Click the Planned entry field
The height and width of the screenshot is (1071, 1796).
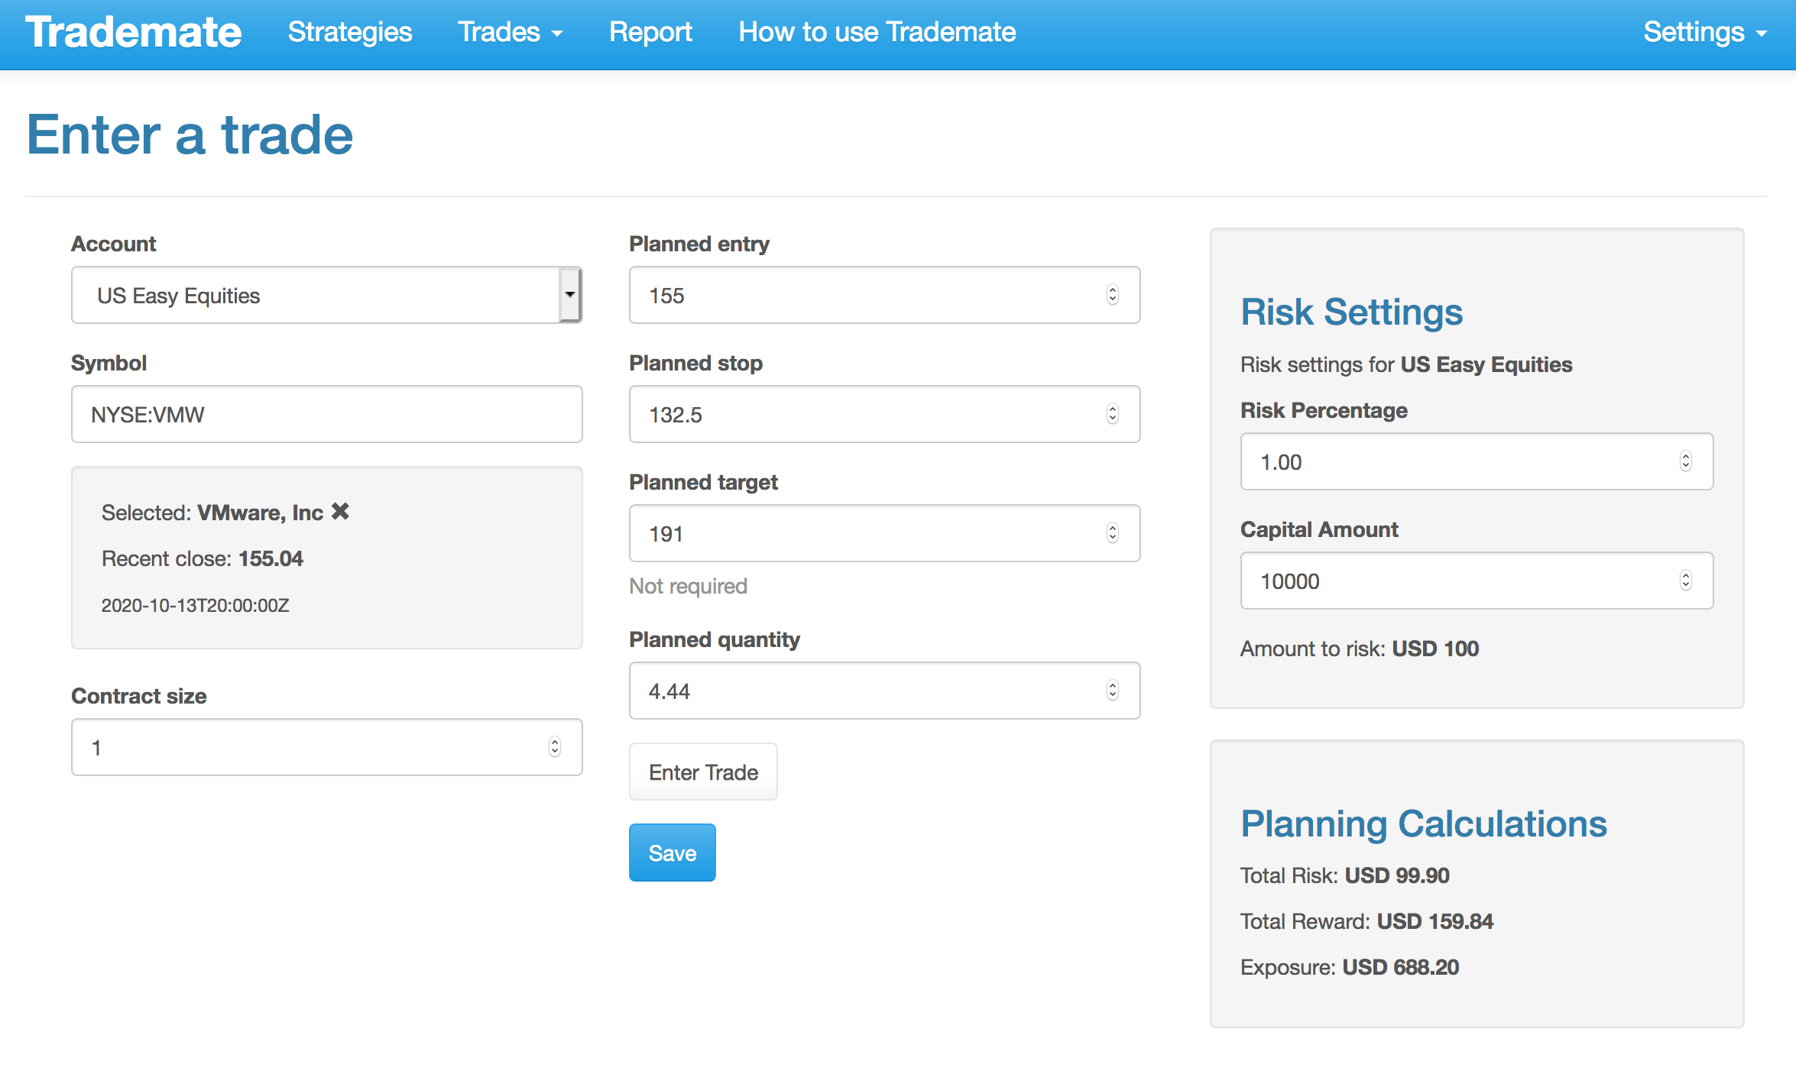pyautogui.click(x=885, y=295)
